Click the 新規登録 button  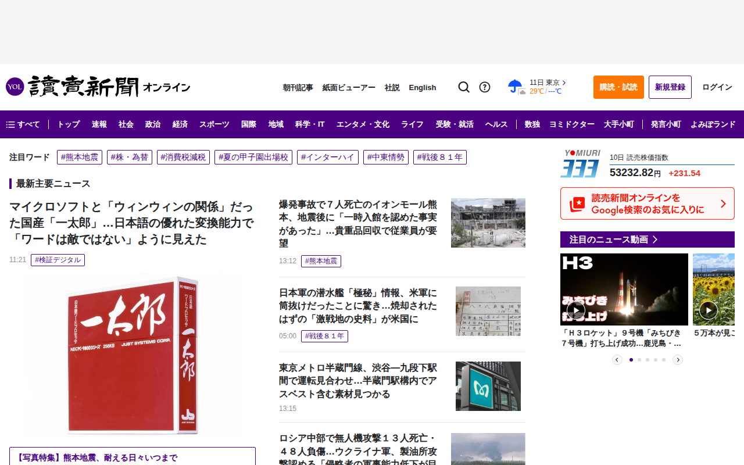[x=670, y=87]
